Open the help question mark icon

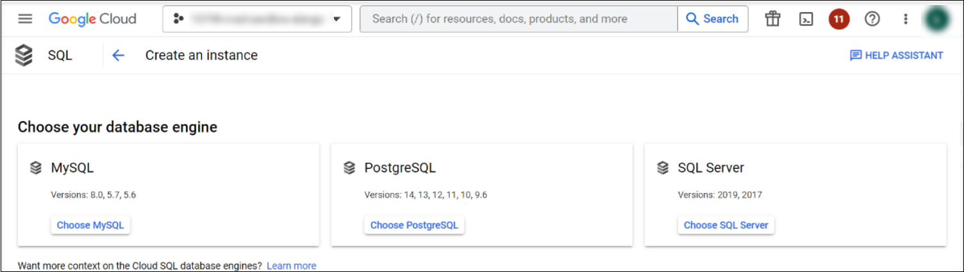(872, 19)
